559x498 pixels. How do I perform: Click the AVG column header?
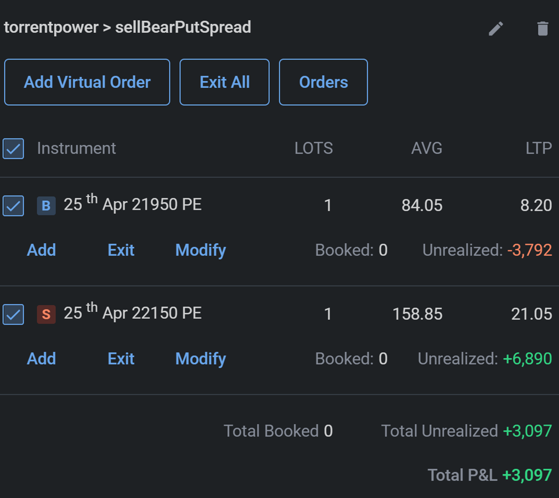427,149
